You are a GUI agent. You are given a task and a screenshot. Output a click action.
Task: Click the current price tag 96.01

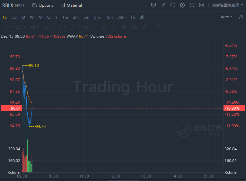coord(11,108)
